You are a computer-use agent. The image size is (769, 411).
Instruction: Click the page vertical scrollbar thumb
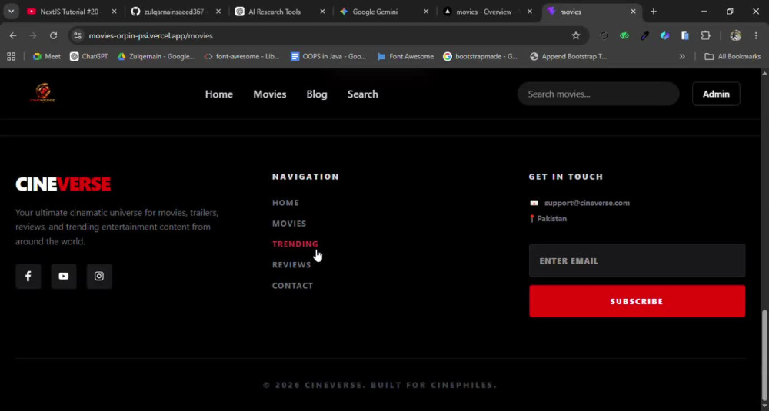764,355
